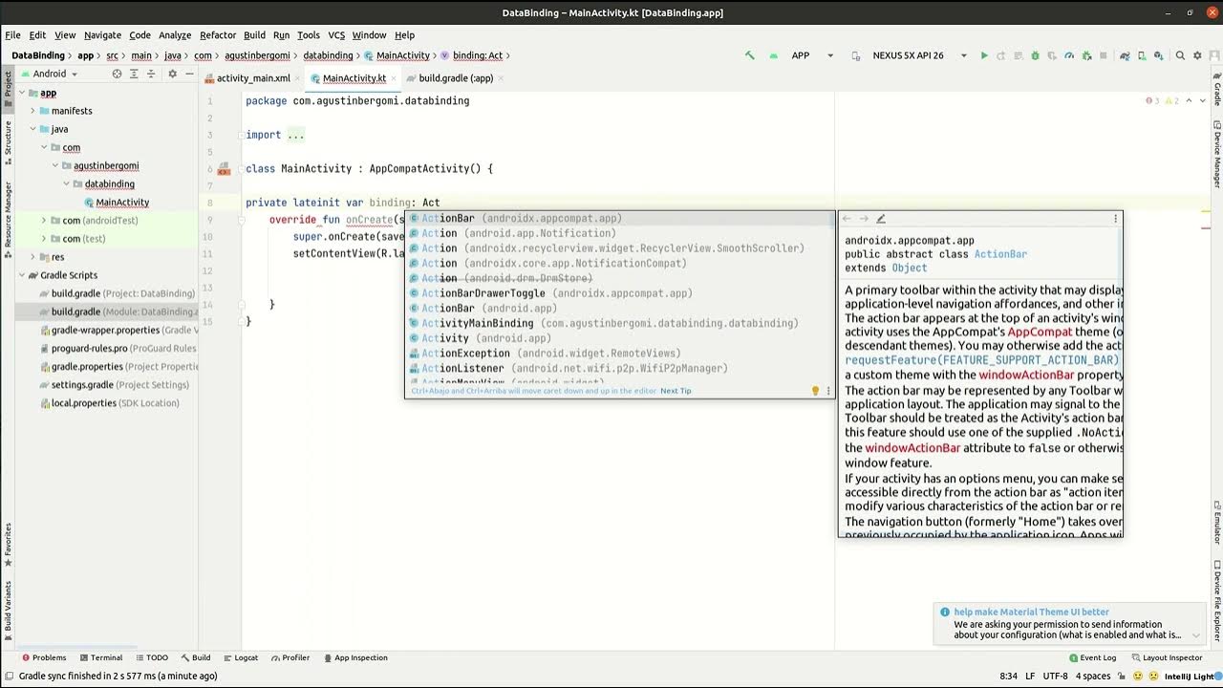Image resolution: width=1223 pixels, height=688 pixels.
Task: Click AppCompat link in documentation popup
Action: tap(1040, 332)
